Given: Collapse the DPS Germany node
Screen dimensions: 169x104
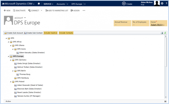Looking at the screenshot, I should 11,60.
